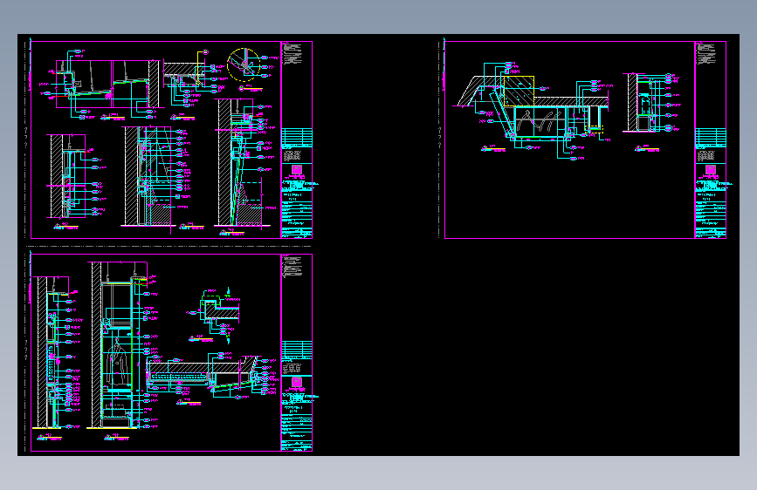Pick the hanging coat figure in the wardrobe section
This screenshot has width=757, height=490.
tap(117, 362)
